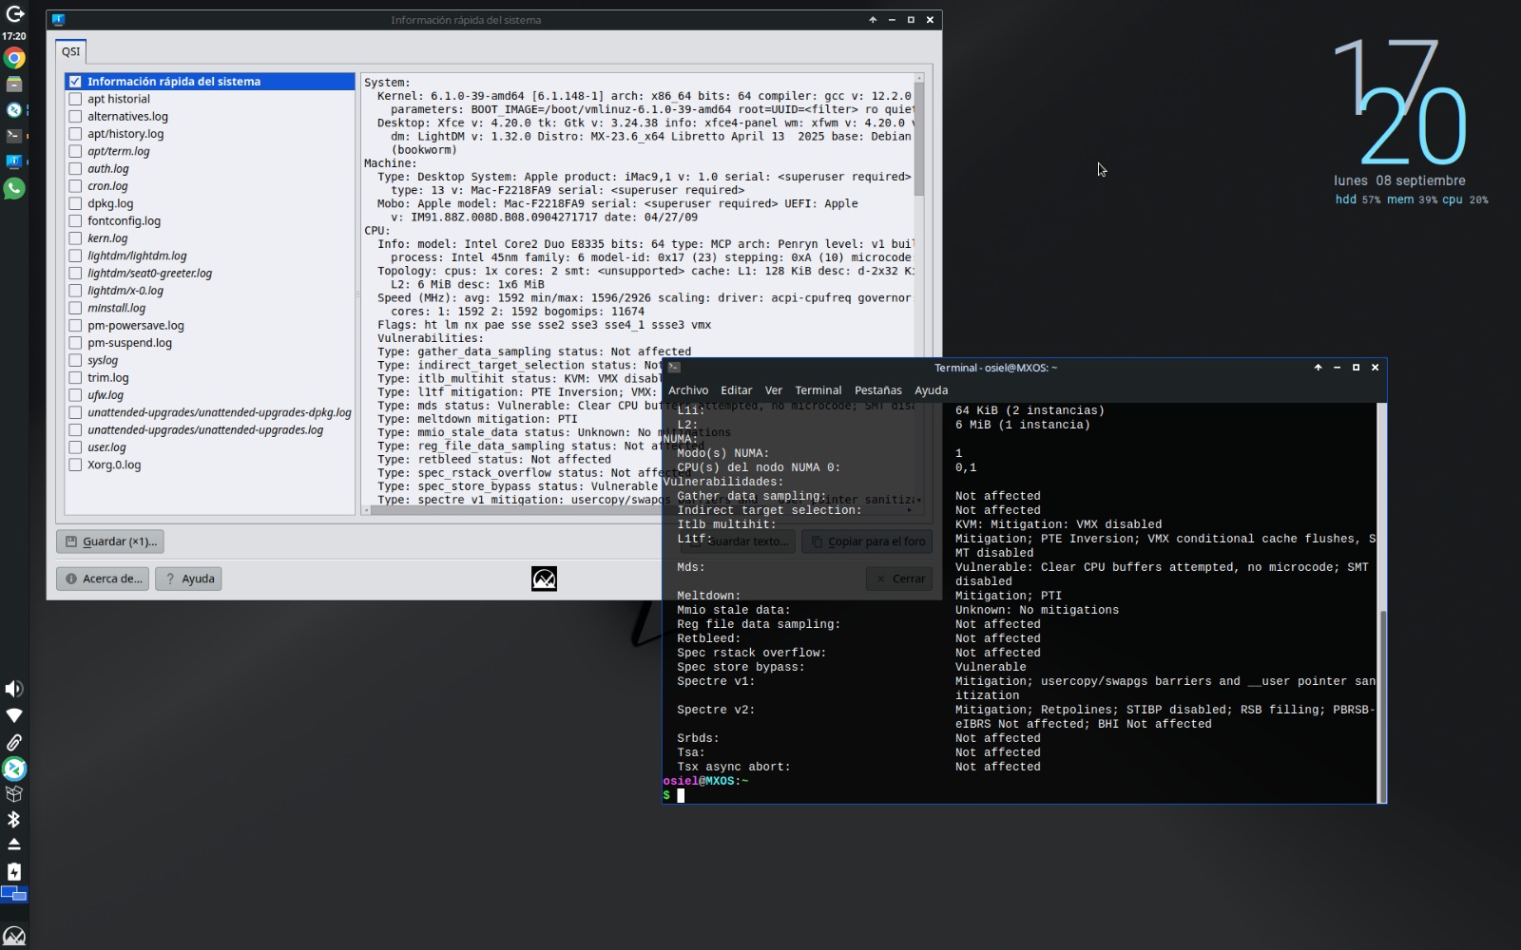Open the Bluetooth tray icon
1521x950 pixels.
(14, 819)
